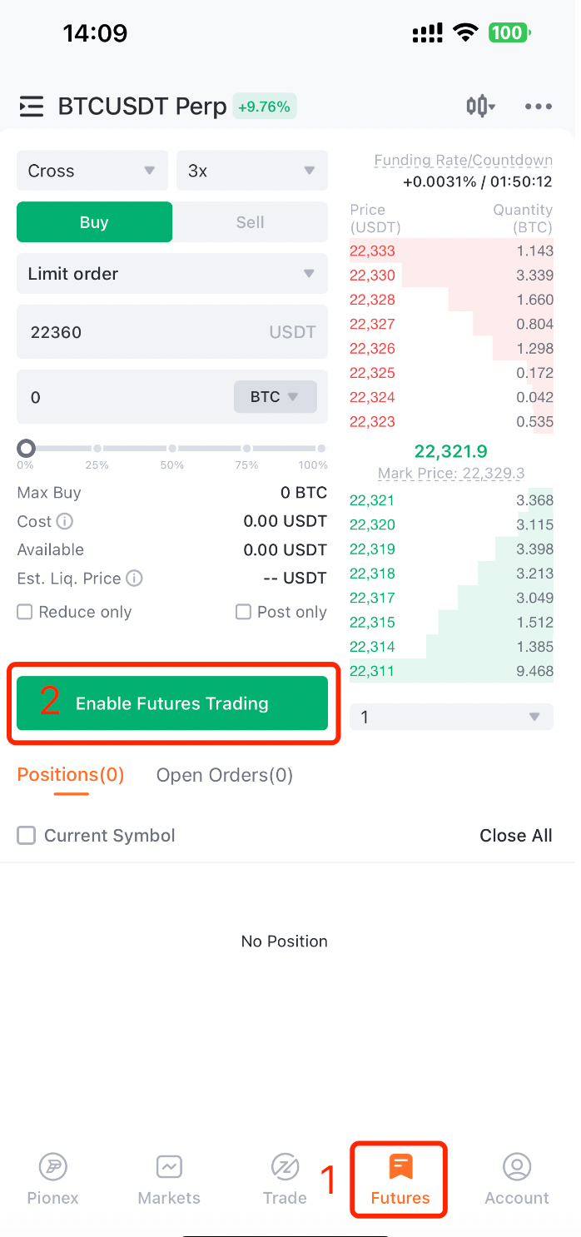The width and height of the screenshot is (581, 1237).
Task: Switch to the Open Orders tab
Action: click(225, 775)
